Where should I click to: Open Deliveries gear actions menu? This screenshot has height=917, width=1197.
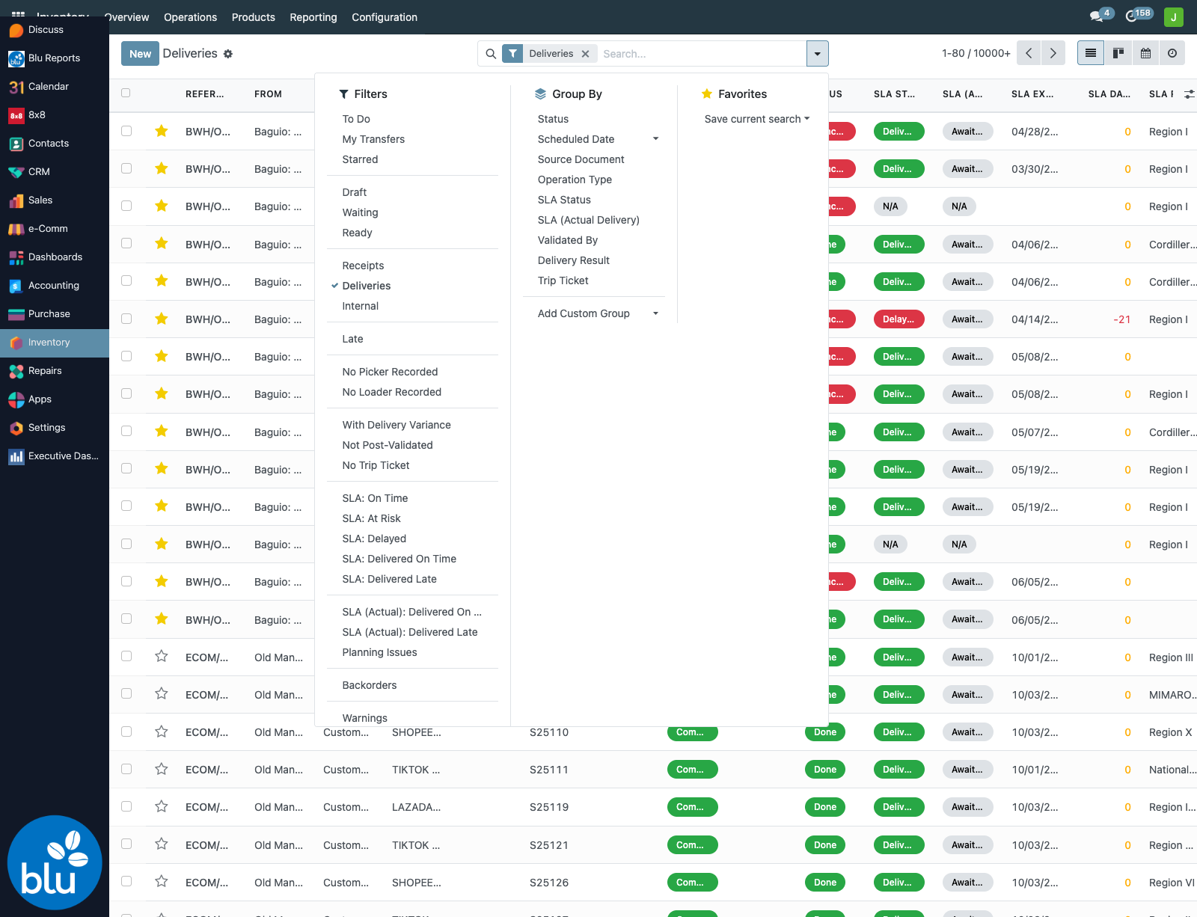[x=228, y=54]
